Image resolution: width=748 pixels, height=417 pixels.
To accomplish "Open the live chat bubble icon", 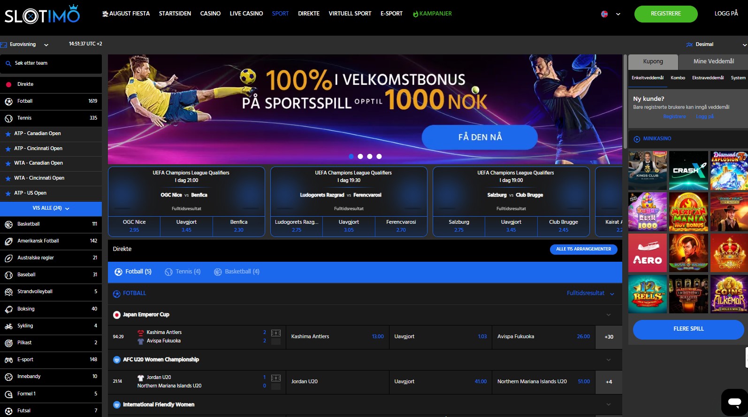I will [x=734, y=402].
